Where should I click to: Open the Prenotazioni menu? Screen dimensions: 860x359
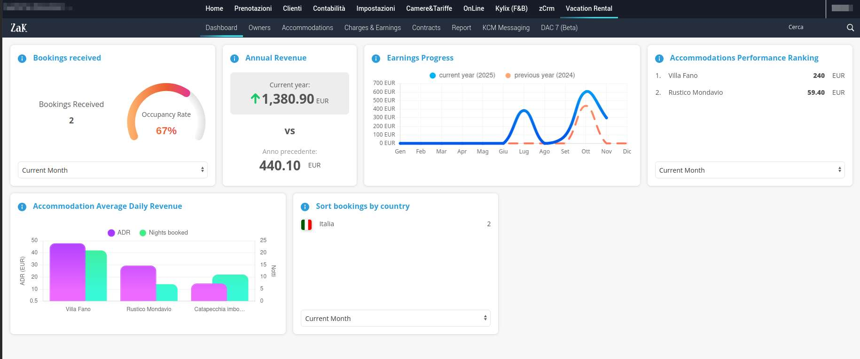point(253,8)
